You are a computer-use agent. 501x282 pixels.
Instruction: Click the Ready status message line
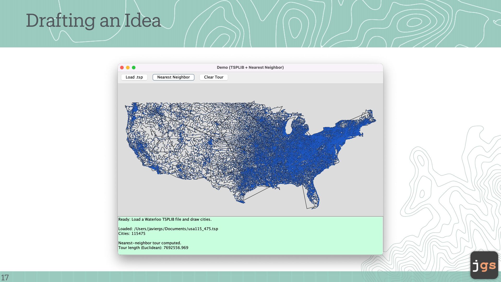pos(165,220)
